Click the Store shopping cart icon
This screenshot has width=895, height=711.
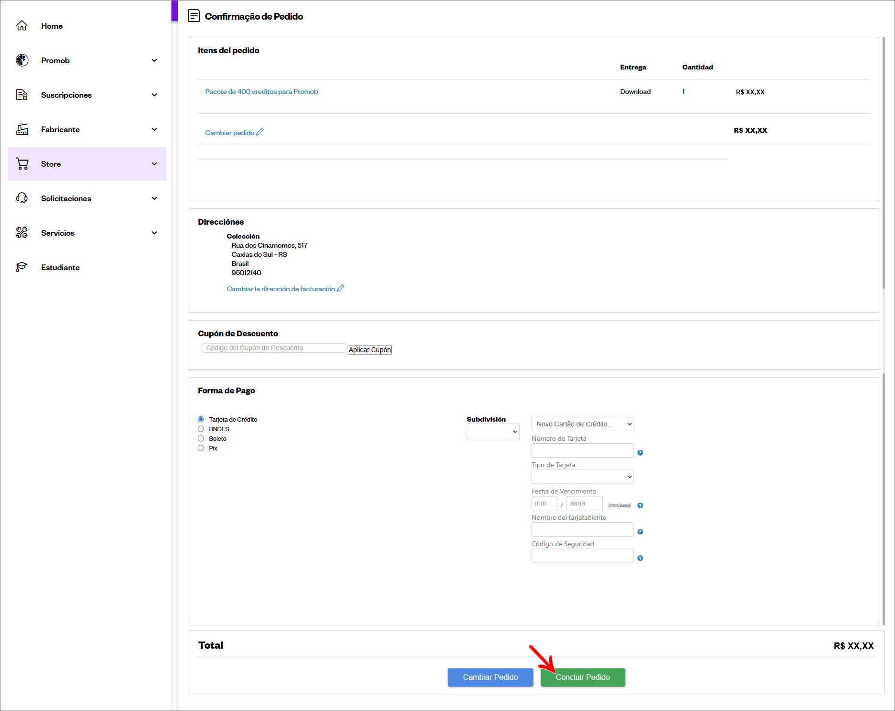point(22,164)
